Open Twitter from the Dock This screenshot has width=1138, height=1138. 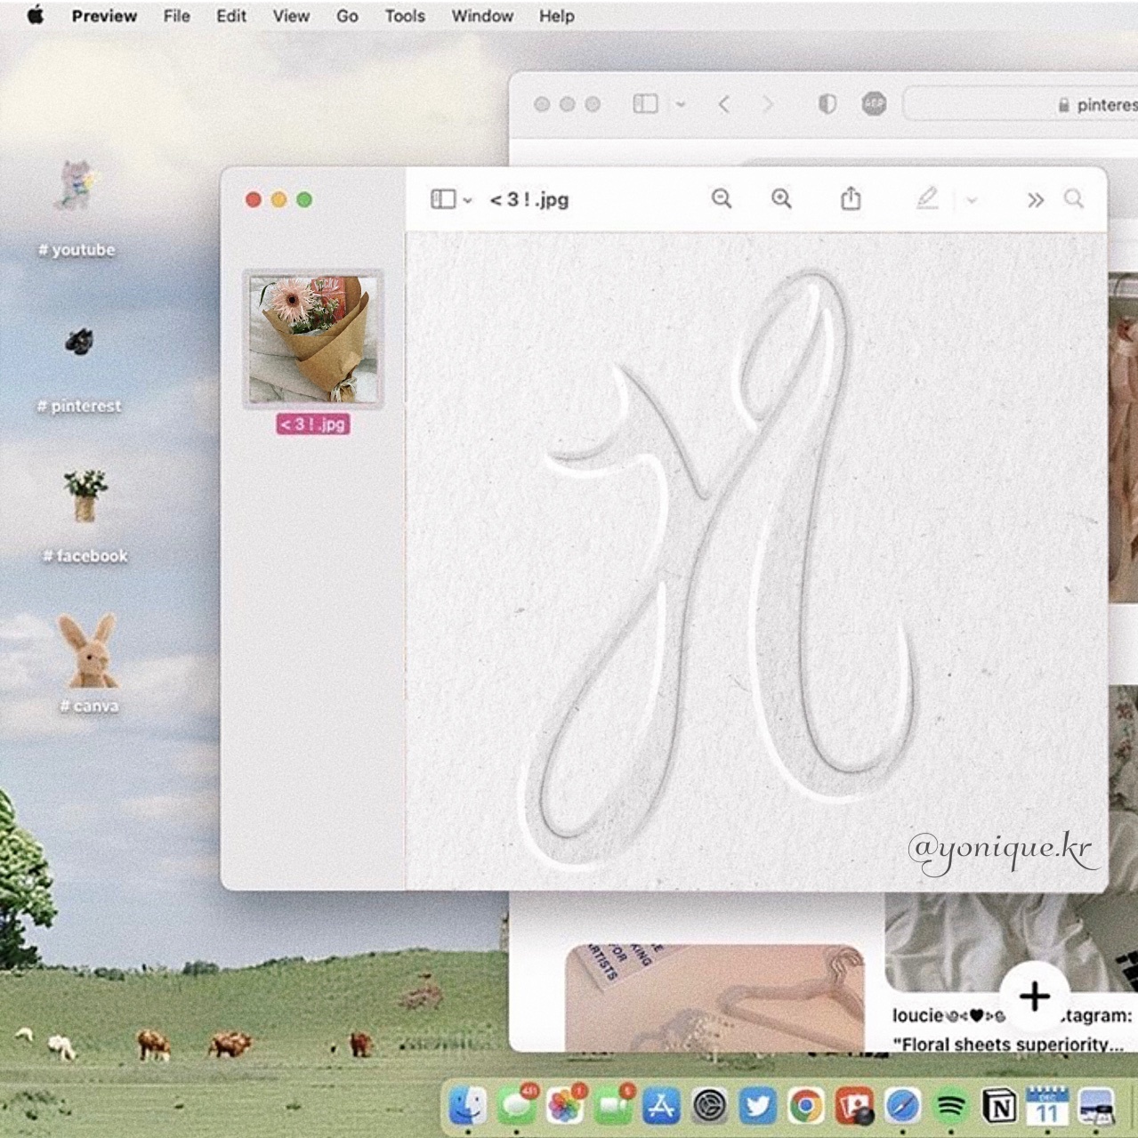[x=757, y=1106]
